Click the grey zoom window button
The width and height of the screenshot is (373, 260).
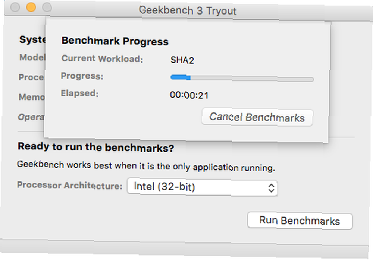(47, 7)
